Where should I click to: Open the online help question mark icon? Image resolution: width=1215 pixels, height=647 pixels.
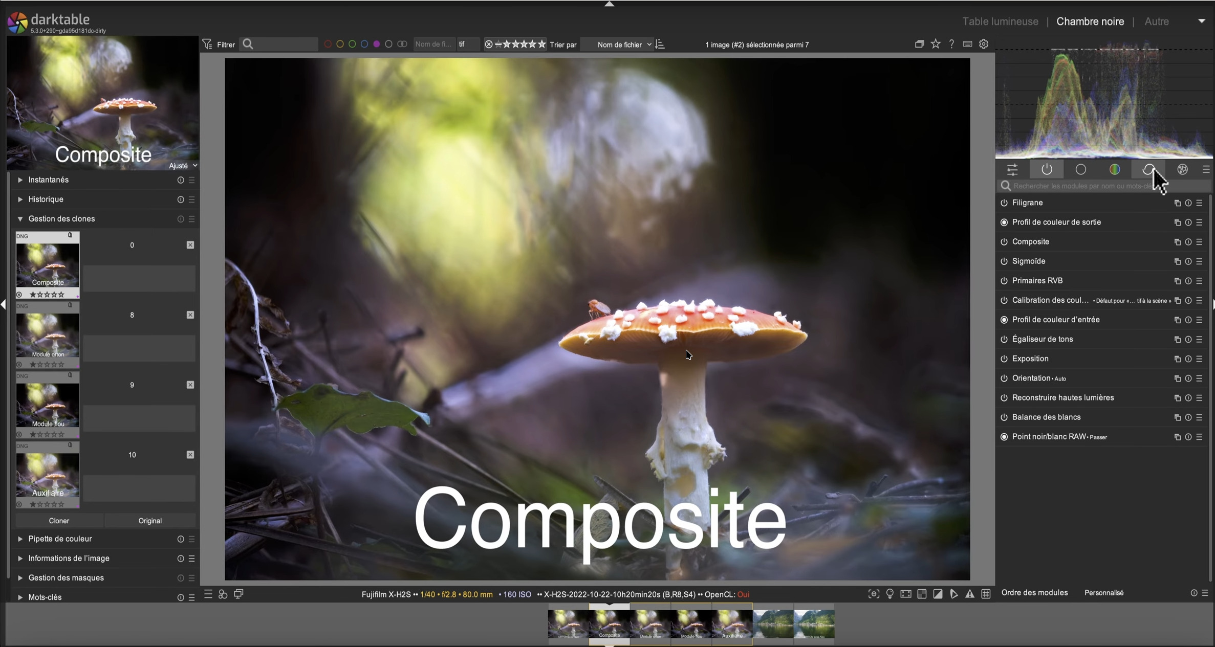click(x=951, y=44)
